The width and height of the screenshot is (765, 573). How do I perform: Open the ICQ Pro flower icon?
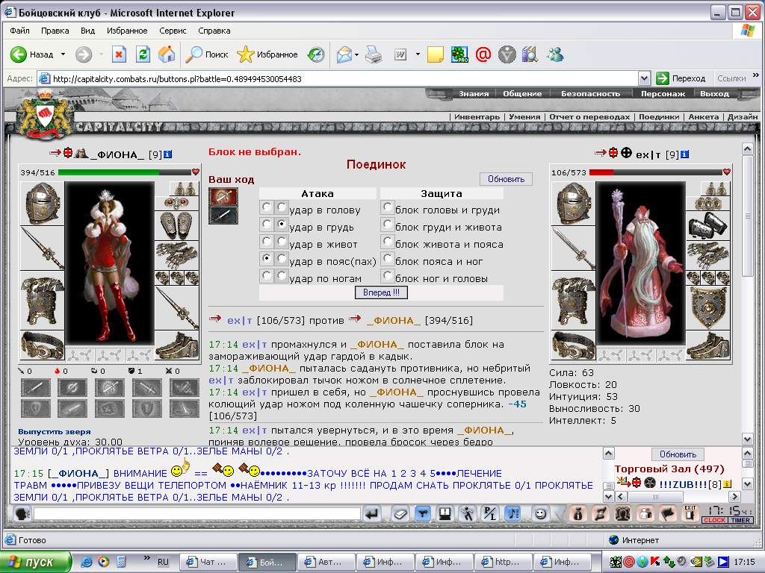pos(459,54)
